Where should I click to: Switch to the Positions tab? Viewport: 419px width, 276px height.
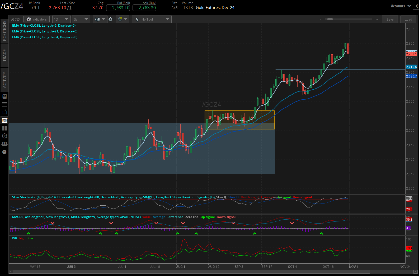pos(4,31)
